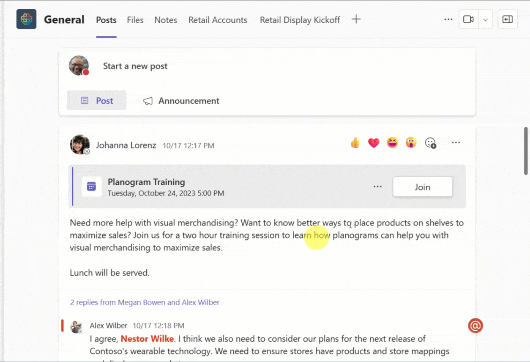530x362 pixels.
Task: Click the vertical scrollbar on the right
Action: coord(525,150)
